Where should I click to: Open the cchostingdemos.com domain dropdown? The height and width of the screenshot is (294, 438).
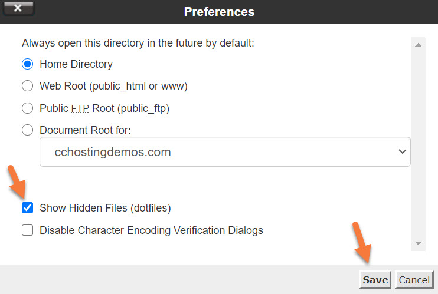224,152
